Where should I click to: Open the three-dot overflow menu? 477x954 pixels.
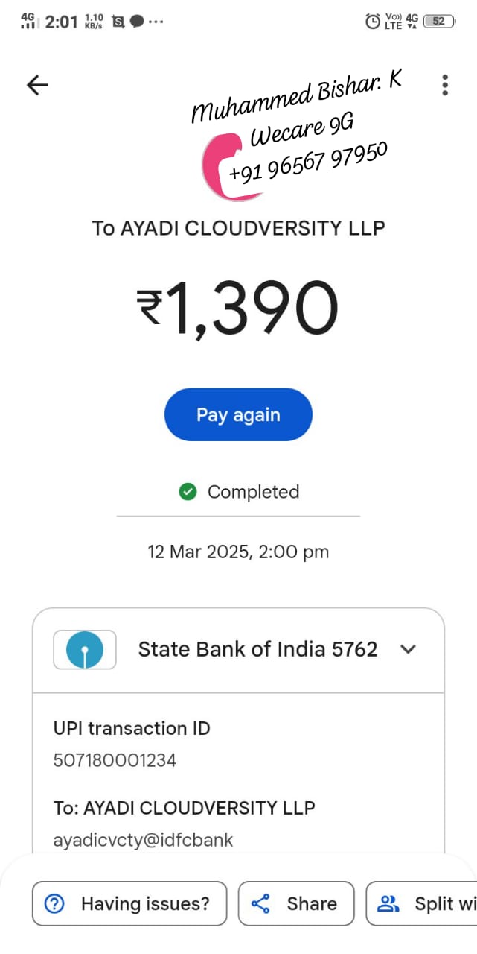[x=445, y=85]
